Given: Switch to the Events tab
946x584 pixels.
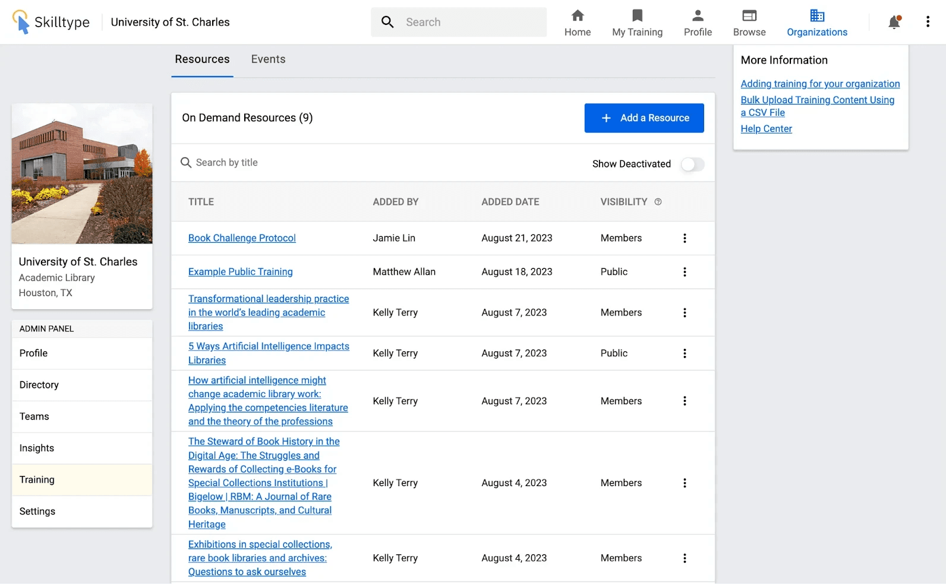Looking at the screenshot, I should pyautogui.click(x=268, y=59).
